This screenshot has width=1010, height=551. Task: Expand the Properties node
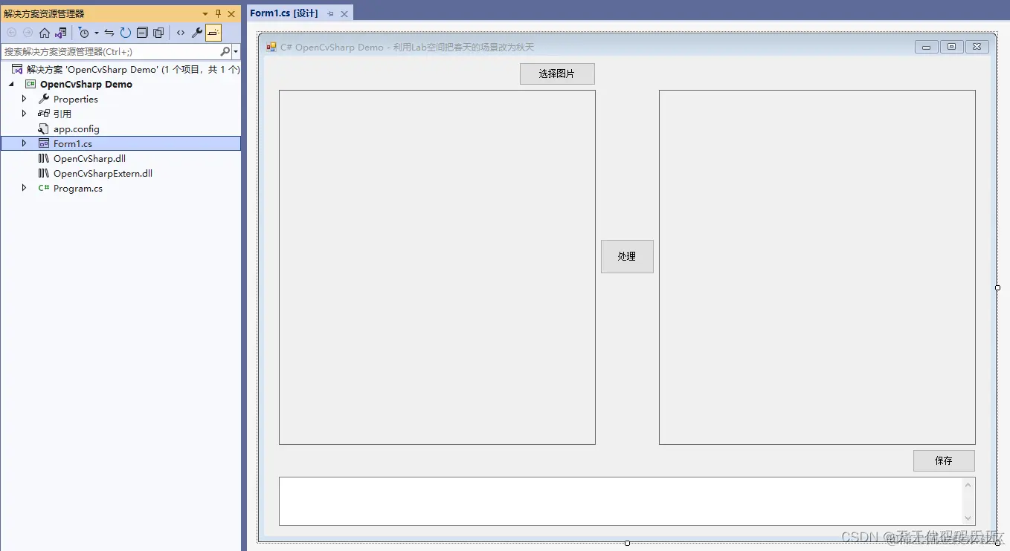[24, 99]
